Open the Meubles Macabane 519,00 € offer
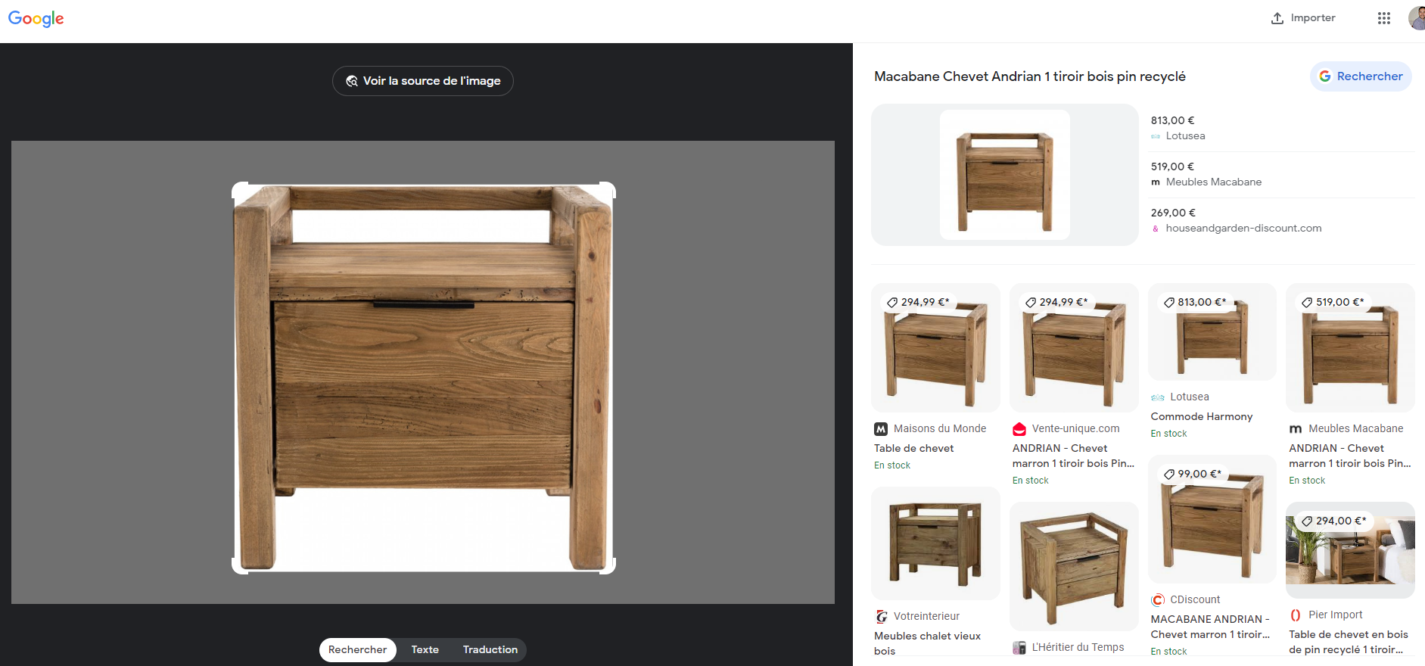1425x666 pixels. click(x=1282, y=174)
